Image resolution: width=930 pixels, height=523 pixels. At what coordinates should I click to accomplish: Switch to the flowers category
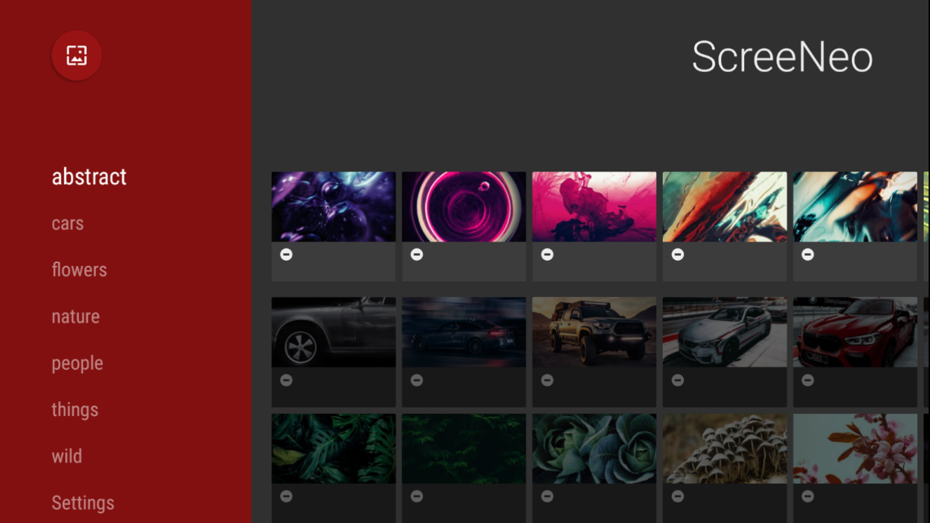click(x=79, y=270)
